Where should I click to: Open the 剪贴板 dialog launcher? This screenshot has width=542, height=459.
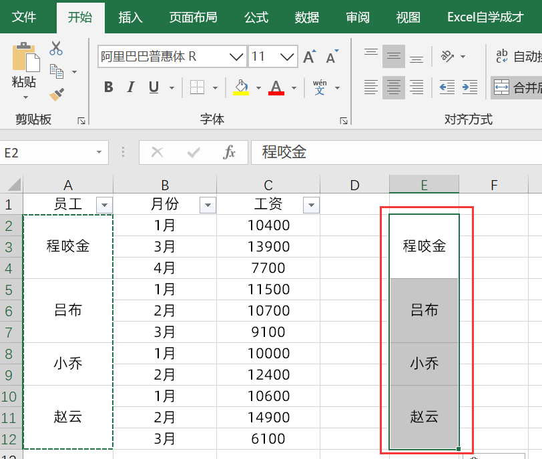point(81,121)
